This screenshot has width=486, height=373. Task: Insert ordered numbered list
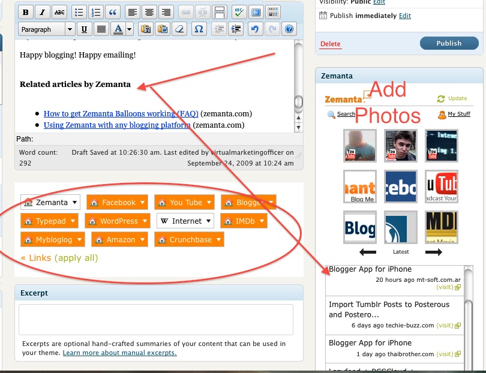(96, 13)
